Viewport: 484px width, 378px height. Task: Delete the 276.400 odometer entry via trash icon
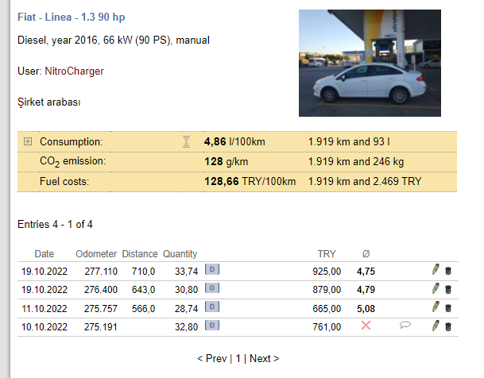(x=448, y=290)
